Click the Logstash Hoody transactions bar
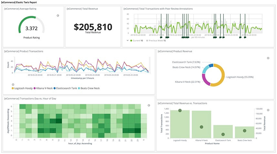This screenshot has width=277, height=154. coord(180,124)
